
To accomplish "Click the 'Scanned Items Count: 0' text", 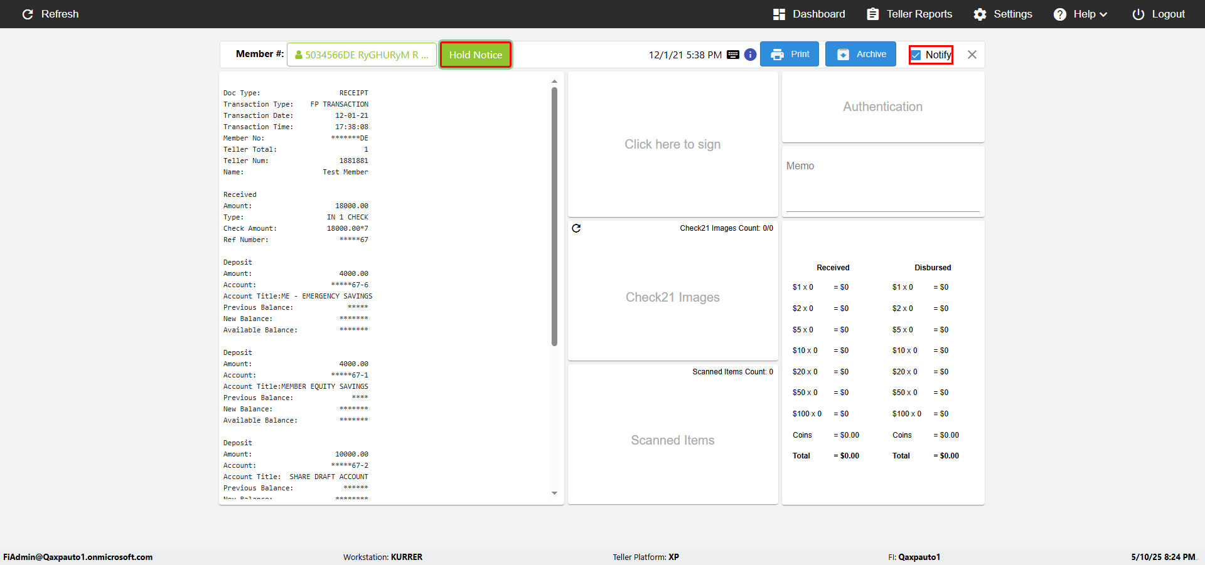I will [732, 372].
